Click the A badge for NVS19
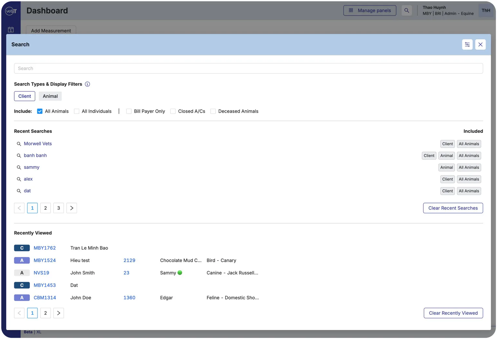Screen dimensions: 497x339 [22, 273]
